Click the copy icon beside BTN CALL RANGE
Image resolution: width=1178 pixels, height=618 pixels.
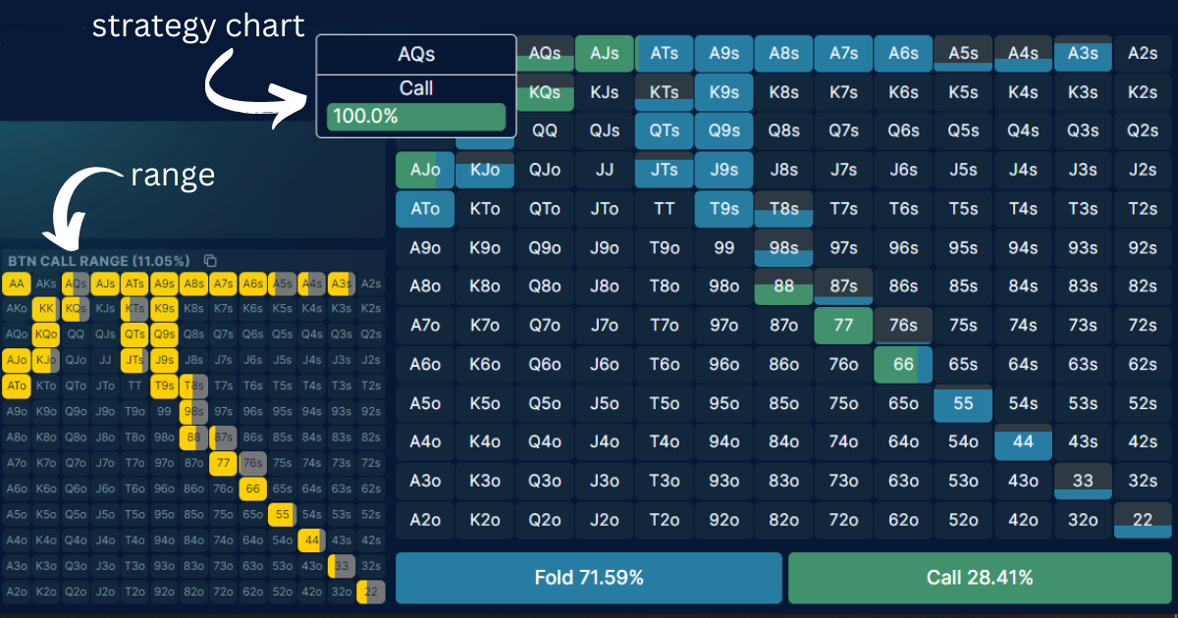pos(209,261)
